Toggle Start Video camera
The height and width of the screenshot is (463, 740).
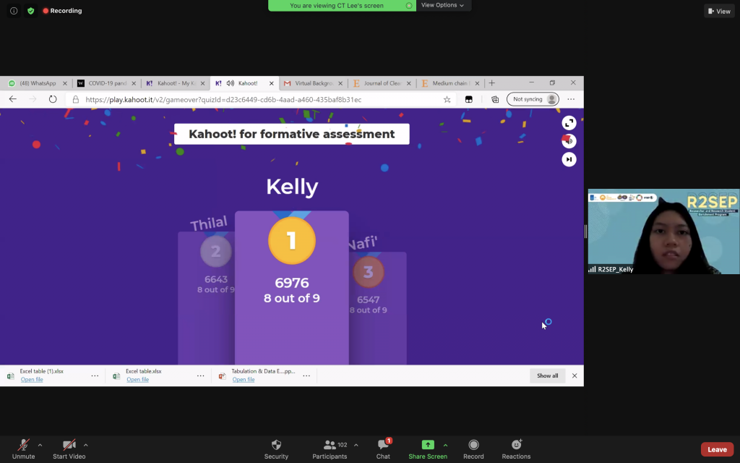[69, 445]
